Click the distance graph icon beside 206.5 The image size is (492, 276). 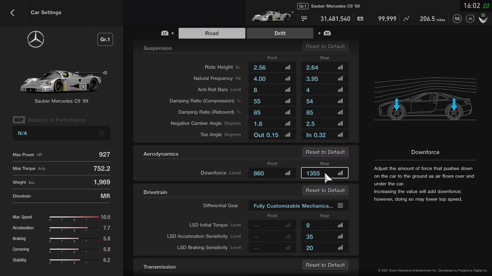pos(407,18)
